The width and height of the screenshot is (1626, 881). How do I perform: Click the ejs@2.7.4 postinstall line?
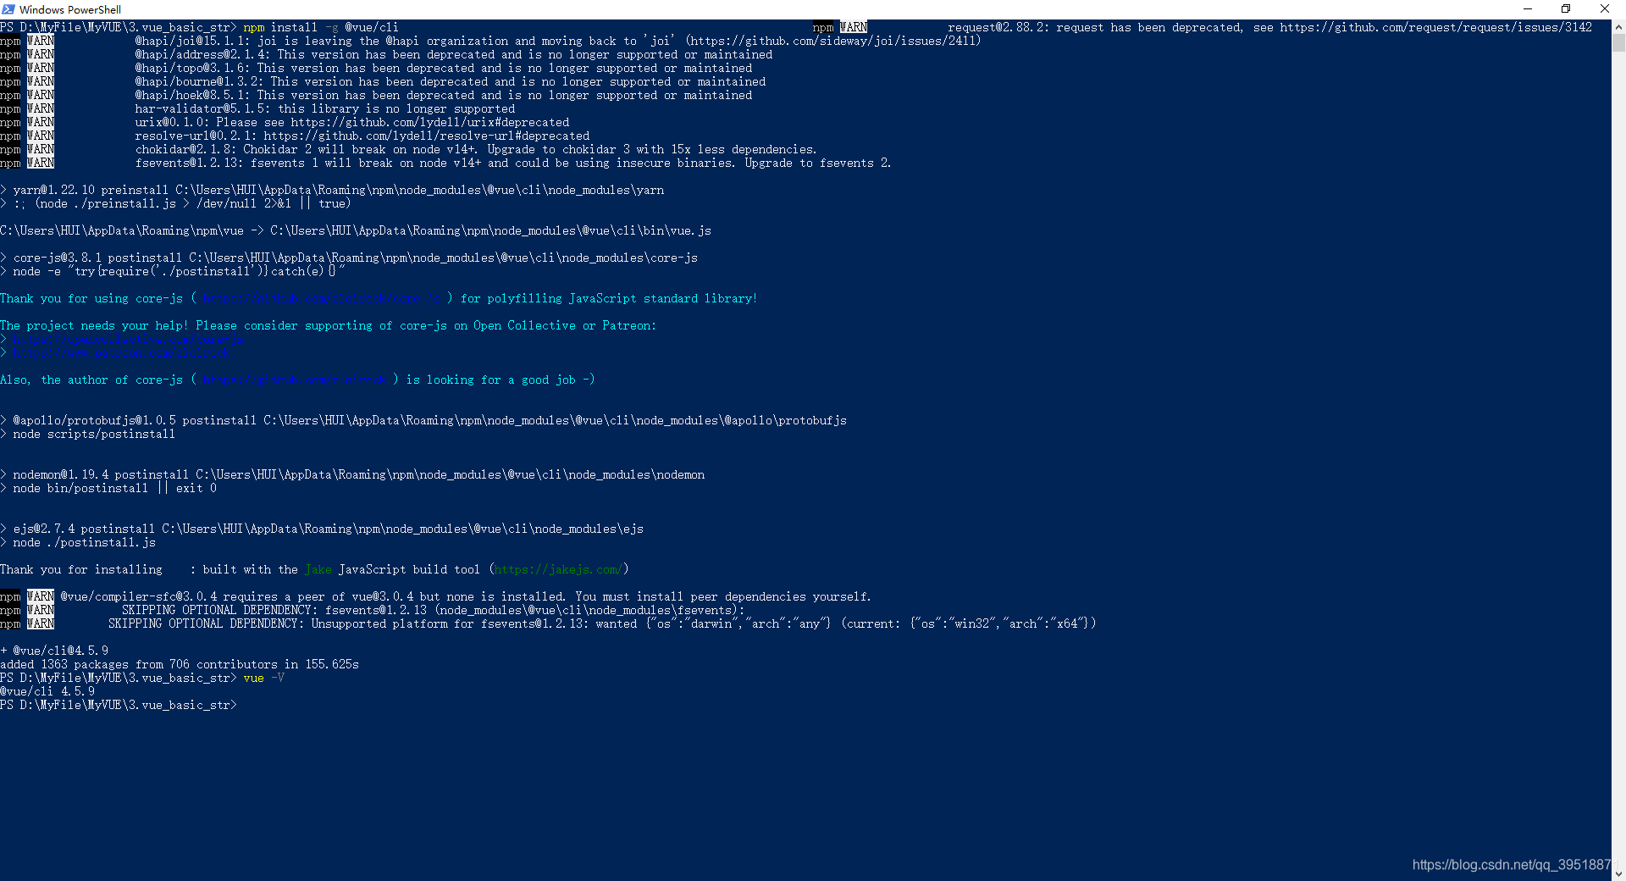(x=322, y=529)
